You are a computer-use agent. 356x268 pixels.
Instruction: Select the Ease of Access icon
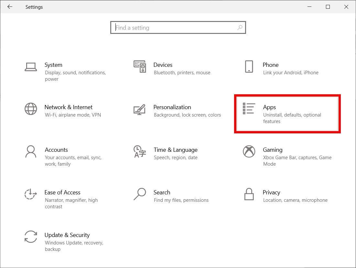31,194
